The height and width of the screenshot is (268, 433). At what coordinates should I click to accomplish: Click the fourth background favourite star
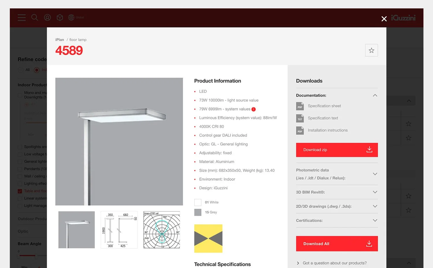click(408, 210)
